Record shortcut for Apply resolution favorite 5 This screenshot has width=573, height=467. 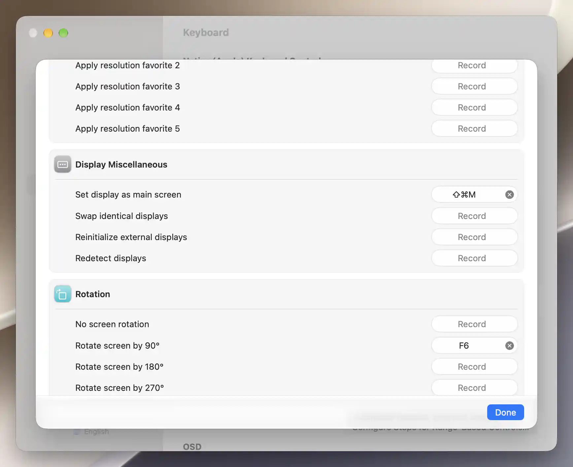pyautogui.click(x=474, y=129)
